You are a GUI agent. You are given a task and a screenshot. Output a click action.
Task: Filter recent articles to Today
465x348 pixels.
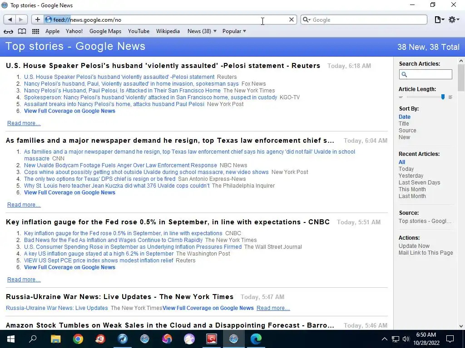tap(406, 169)
